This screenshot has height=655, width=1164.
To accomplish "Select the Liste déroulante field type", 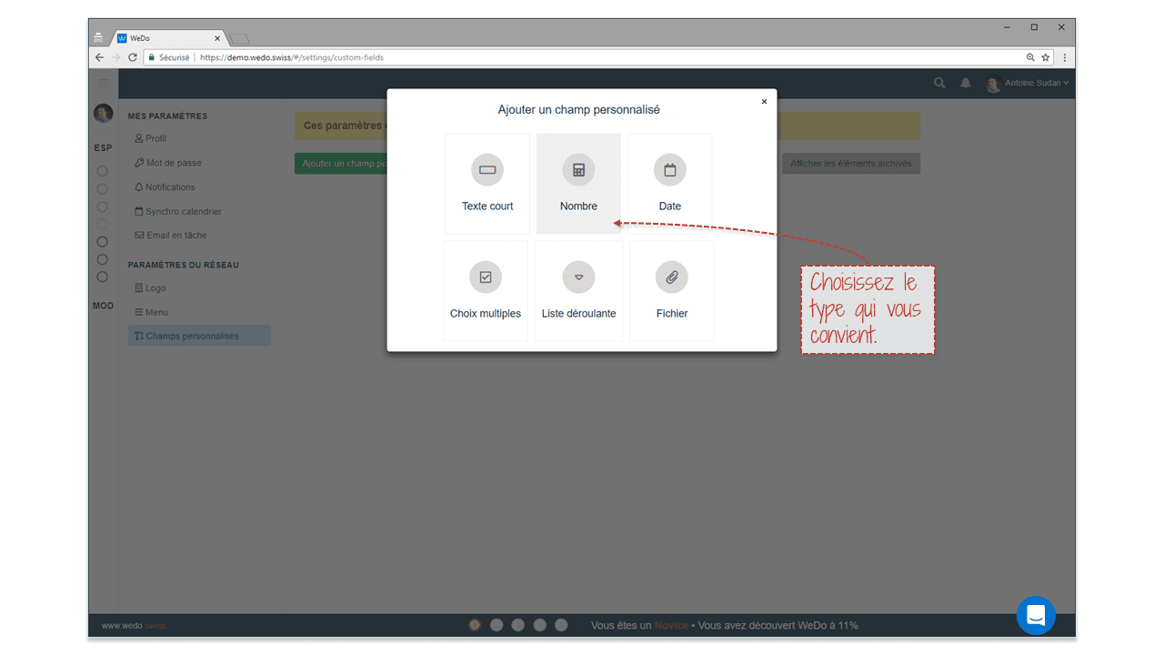I will pyautogui.click(x=578, y=291).
